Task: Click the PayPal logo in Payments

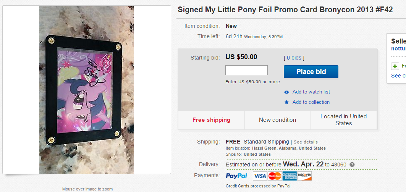Action: [x=236, y=176]
